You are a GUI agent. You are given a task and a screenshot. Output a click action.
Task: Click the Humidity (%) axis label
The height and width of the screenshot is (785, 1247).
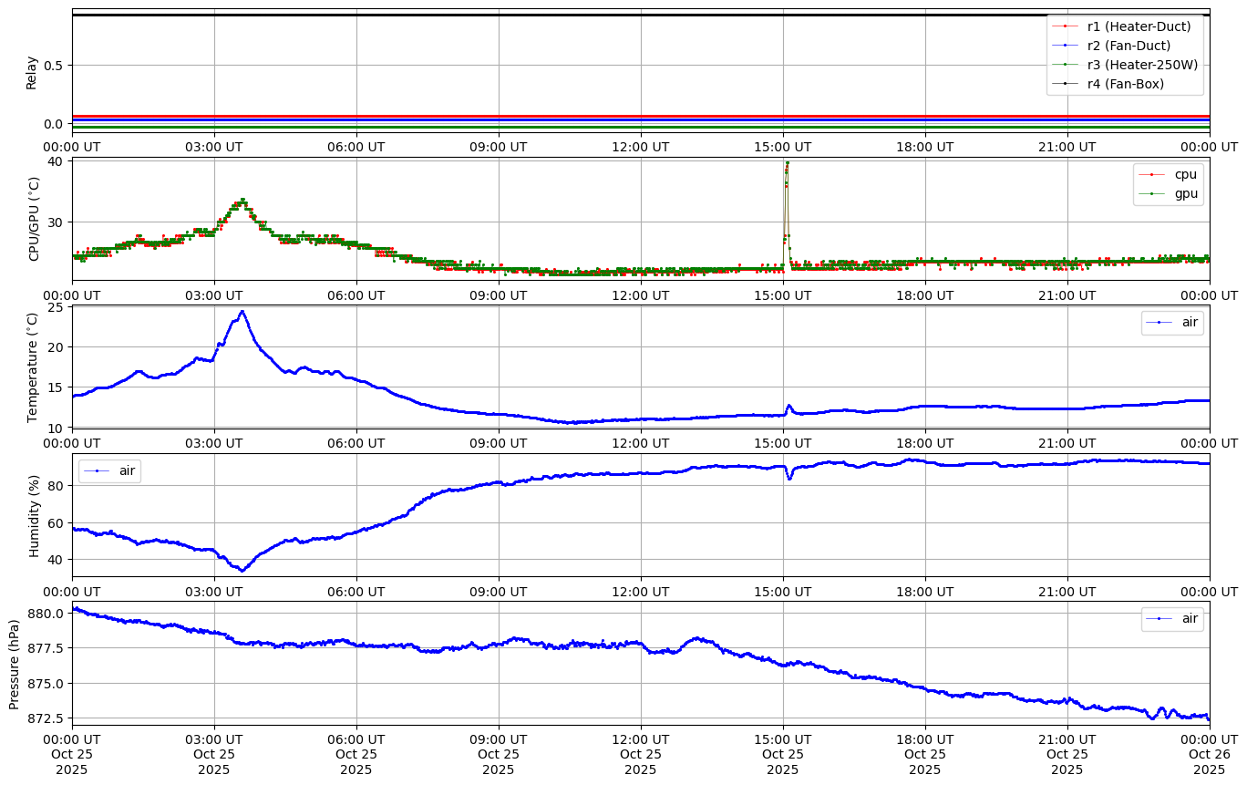35,515
